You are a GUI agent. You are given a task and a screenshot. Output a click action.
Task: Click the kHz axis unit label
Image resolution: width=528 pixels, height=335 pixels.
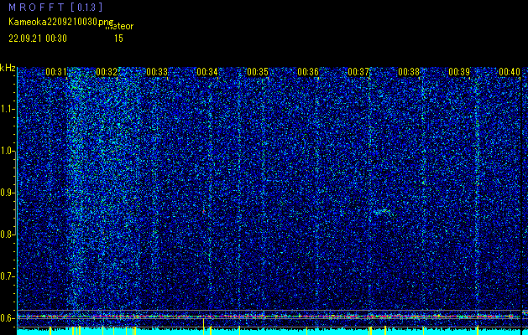pyautogui.click(x=8, y=68)
